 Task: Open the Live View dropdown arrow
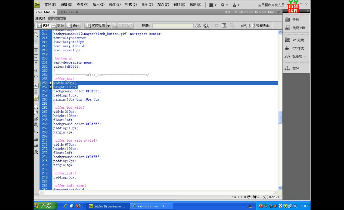pyautogui.click(x=109, y=25)
